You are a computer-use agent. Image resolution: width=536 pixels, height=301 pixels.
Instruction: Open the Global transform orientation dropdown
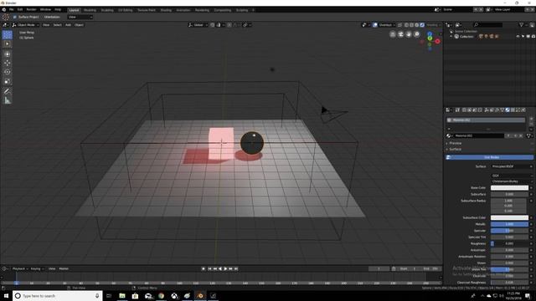(198, 25)
